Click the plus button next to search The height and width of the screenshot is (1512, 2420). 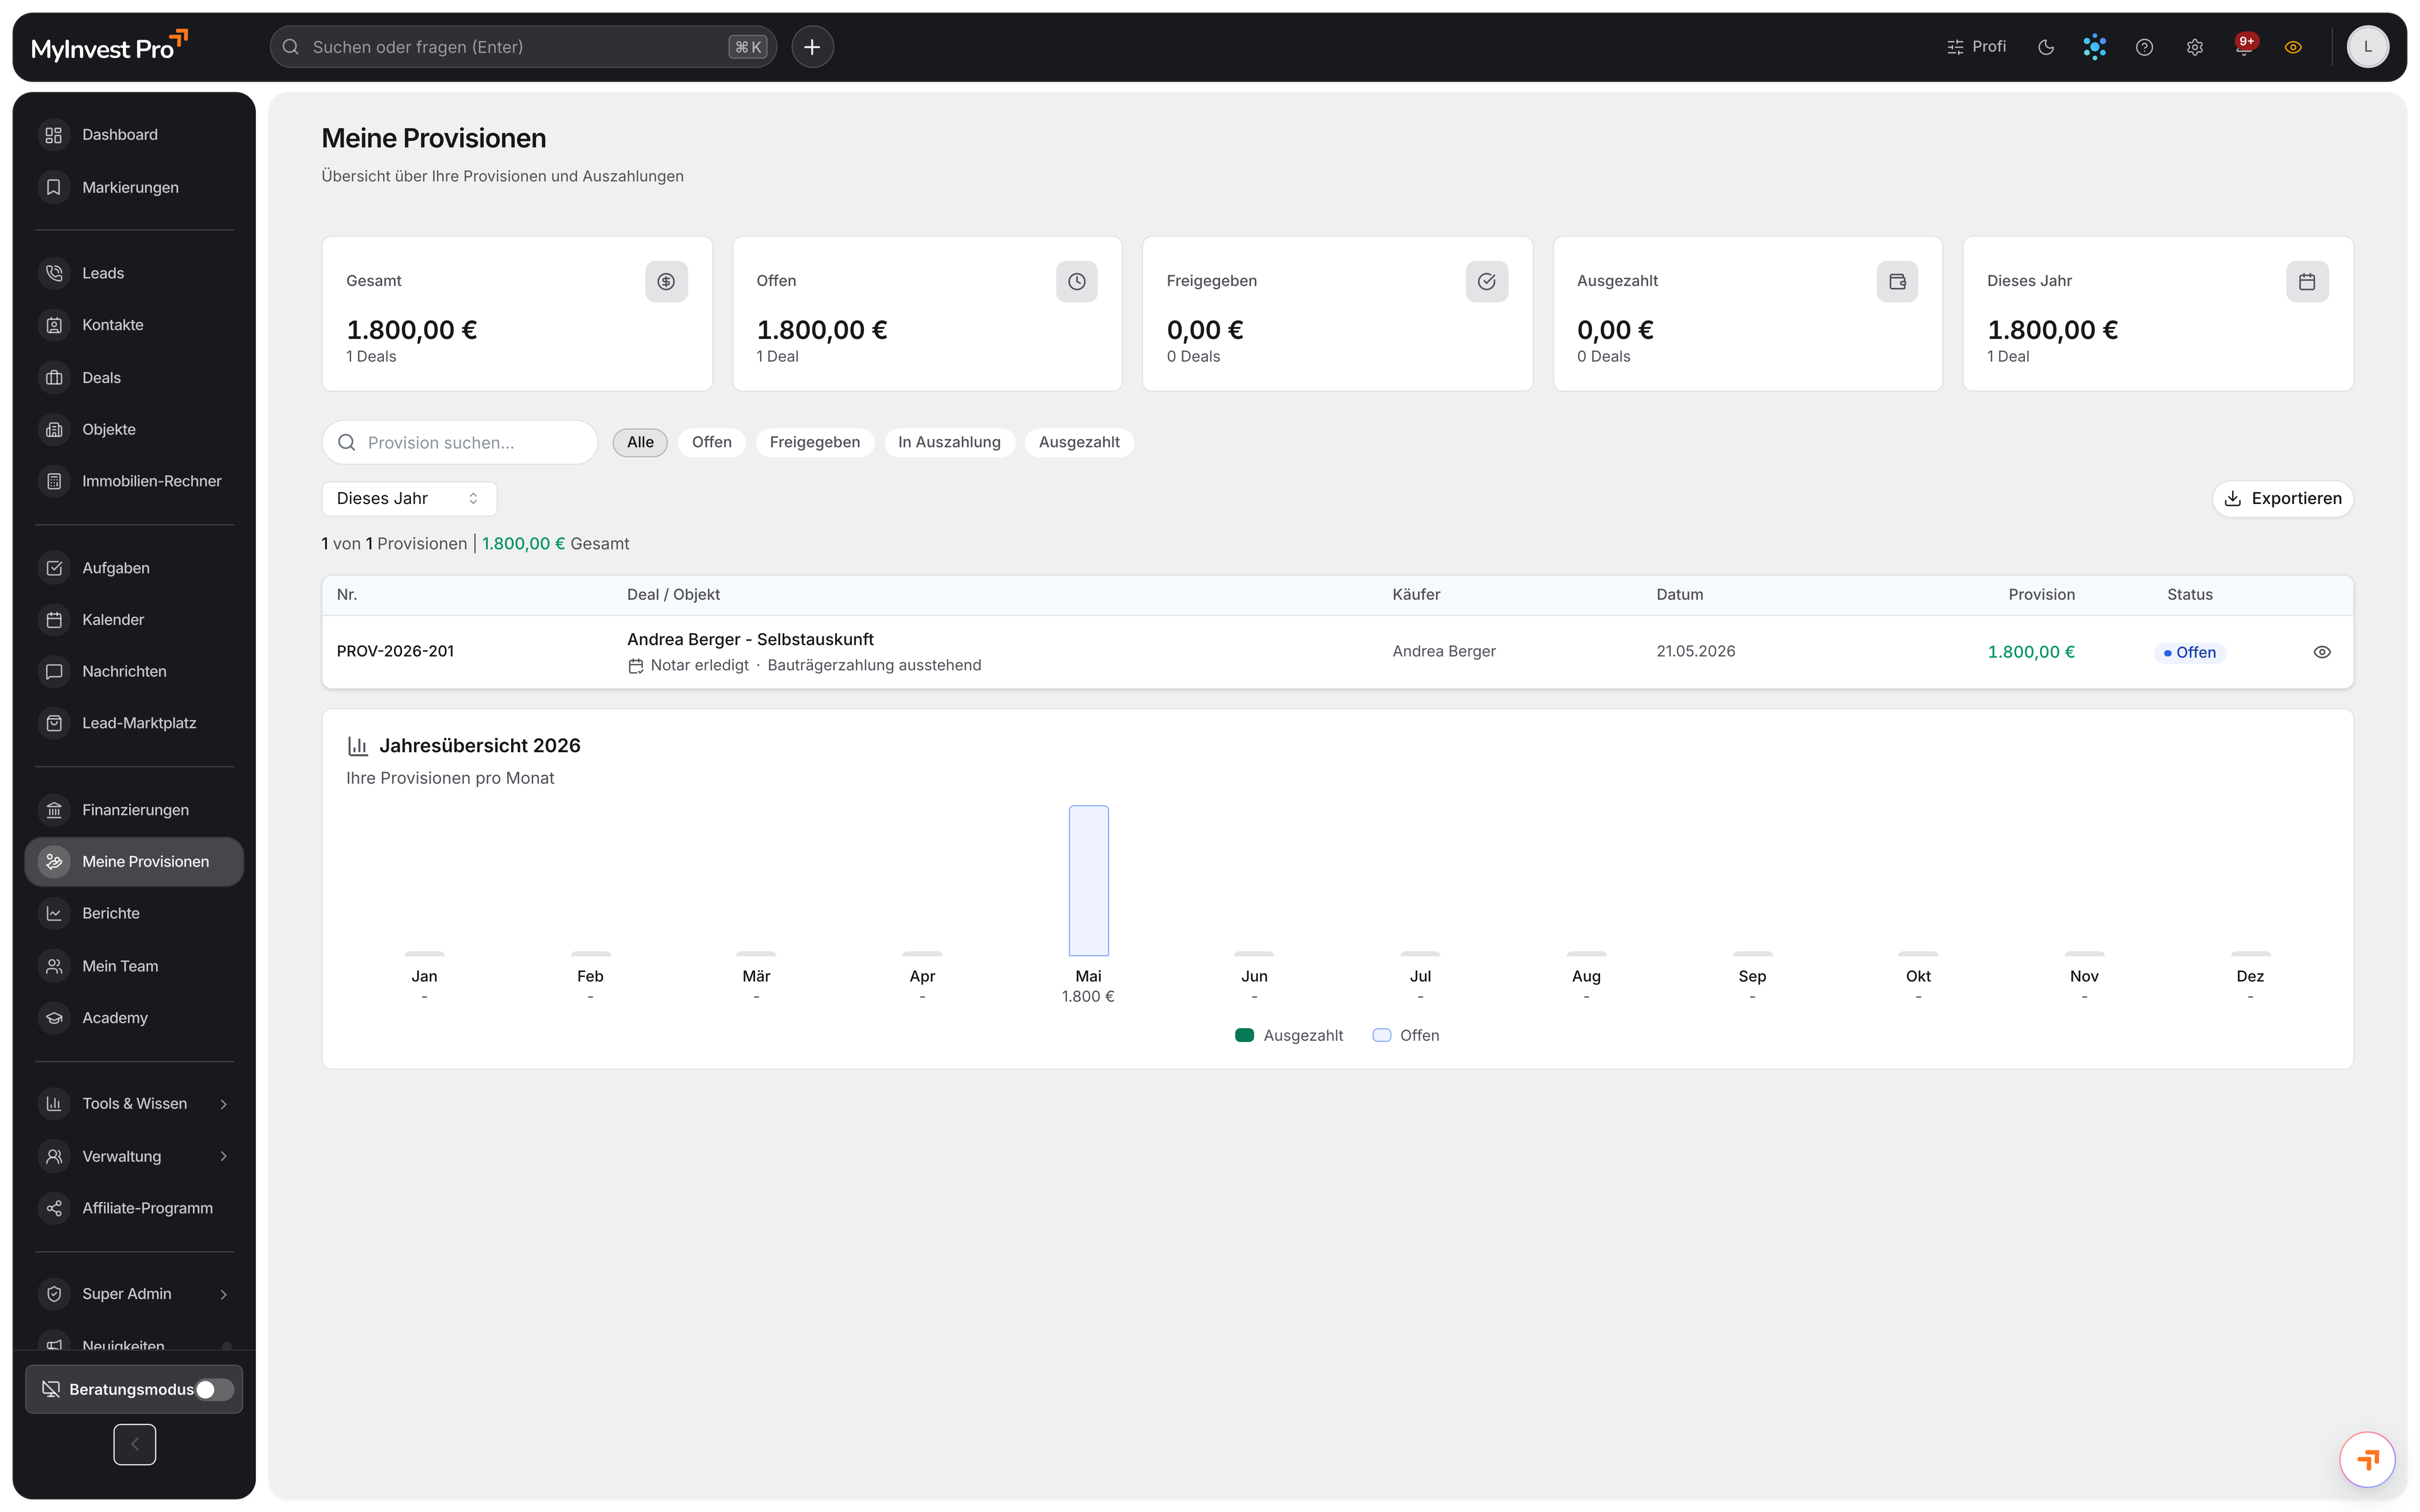click(812, 47)
